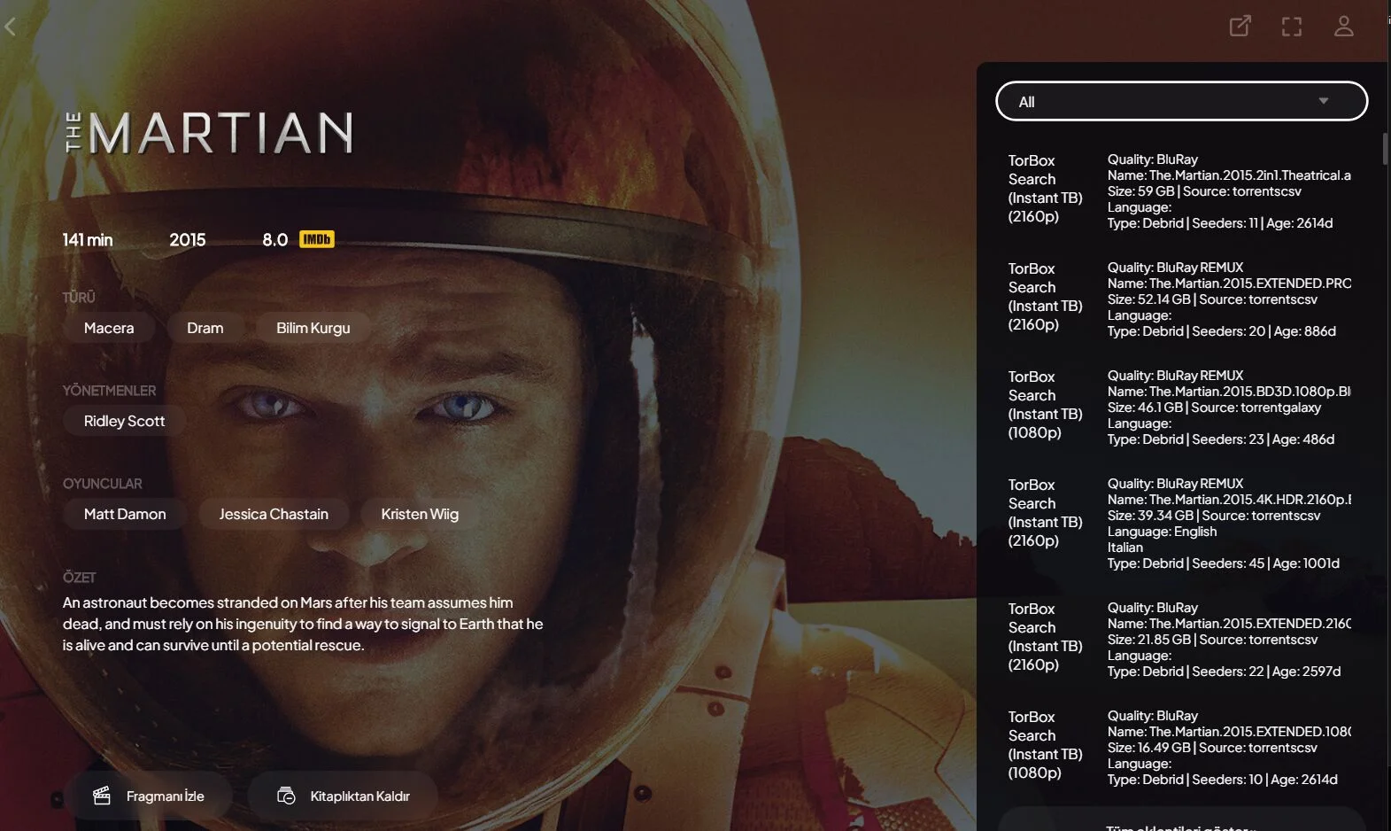Open the All addon filter dropdown
Image resolution: width=1391 pixels, height=831 pixels.
pos(1181,101)
